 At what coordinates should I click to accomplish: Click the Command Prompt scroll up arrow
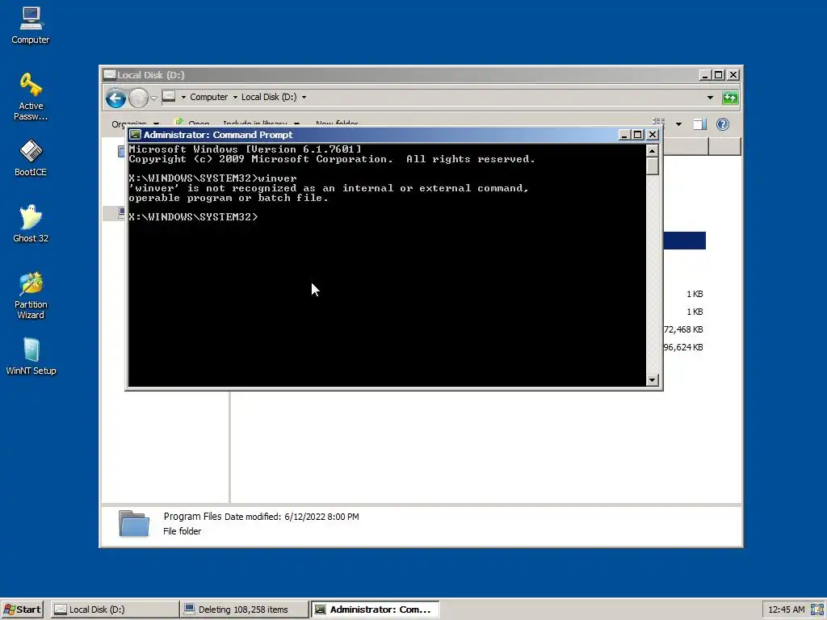[653, 151]
